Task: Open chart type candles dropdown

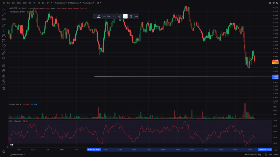Action: 99,3
